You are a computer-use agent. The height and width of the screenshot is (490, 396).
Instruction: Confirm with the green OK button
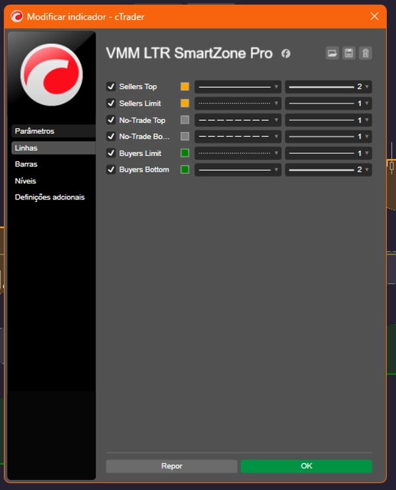click(x=306, y=466)
